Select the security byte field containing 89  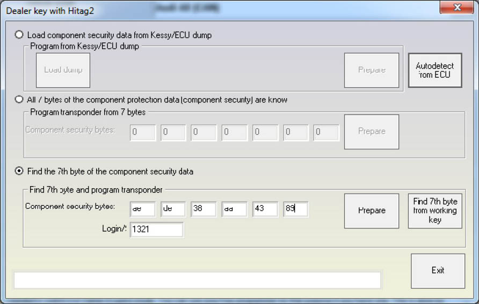click(x=296, y=209)
